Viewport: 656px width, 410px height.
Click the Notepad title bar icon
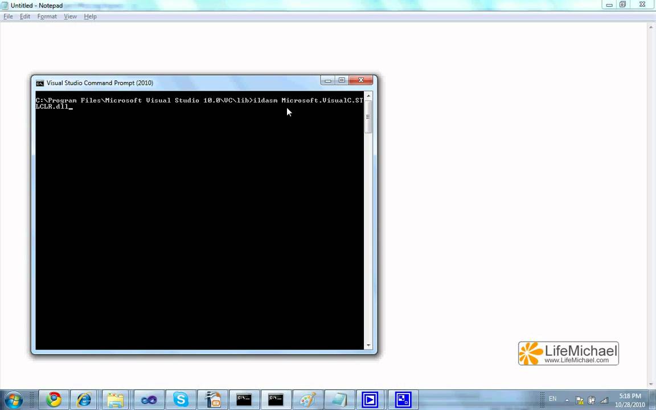pos(5,6)
